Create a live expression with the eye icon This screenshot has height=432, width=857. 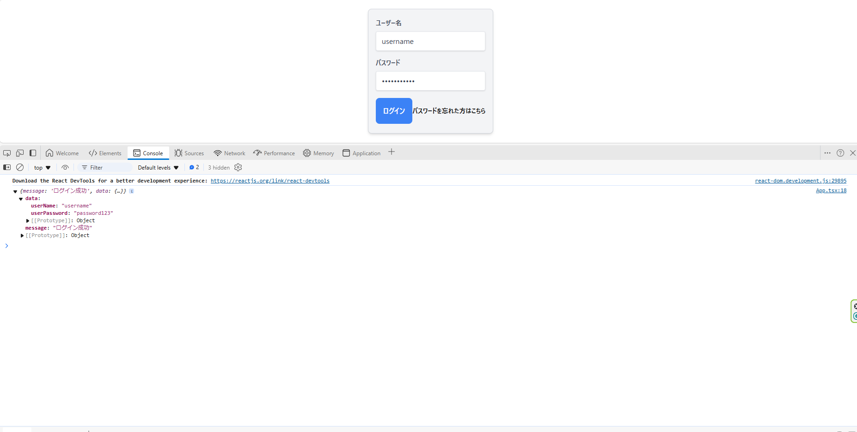click(65, 167)
